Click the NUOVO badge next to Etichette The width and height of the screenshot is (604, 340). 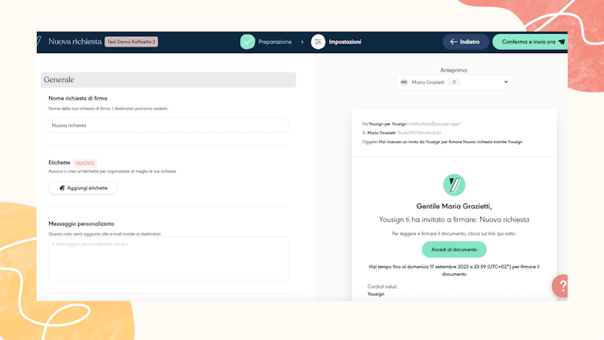85,163
